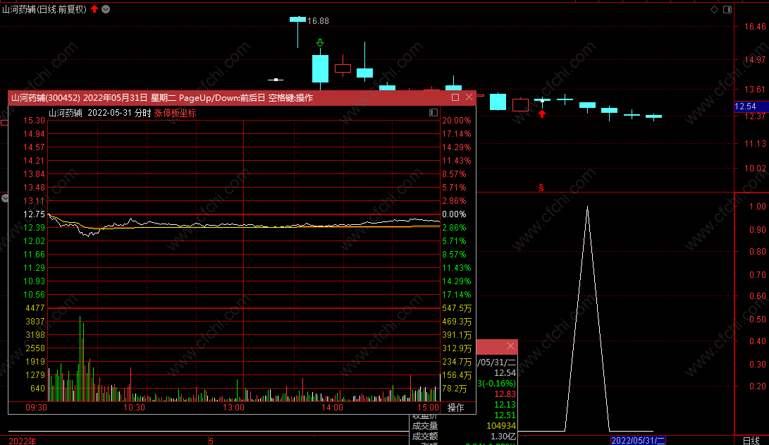Click the 操作 button in popup
Image resolution: width=769 pixels, height=445 pixels.
tap(455, 408)
